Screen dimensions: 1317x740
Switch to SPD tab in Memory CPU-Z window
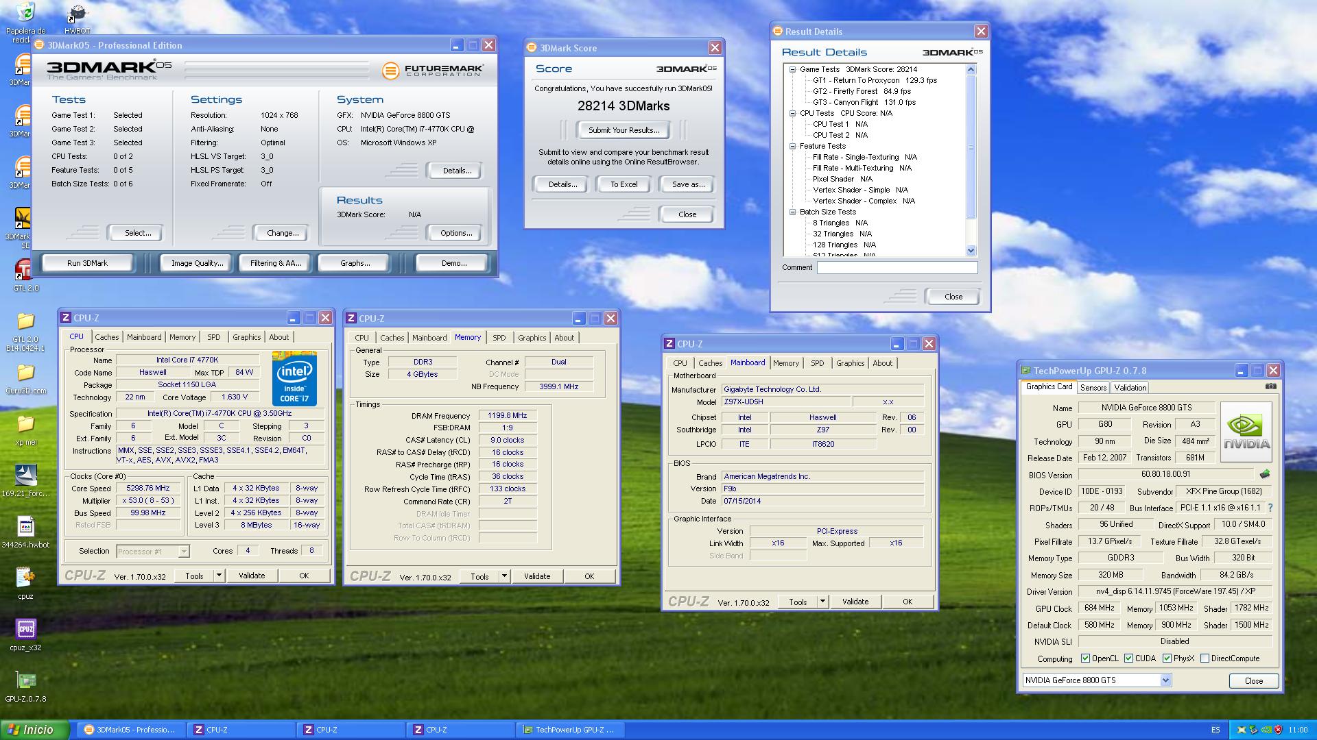tap(499, 338)
